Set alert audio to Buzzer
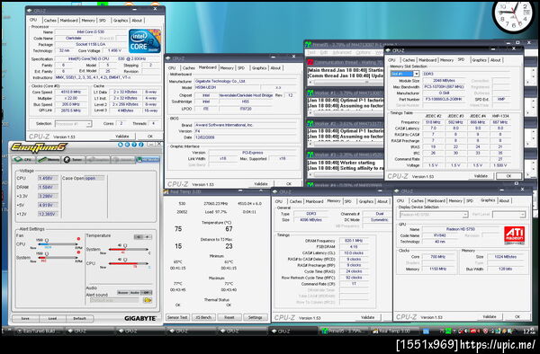Image resolution: width=540 pixels, height=354 pixels. (123, 293)
